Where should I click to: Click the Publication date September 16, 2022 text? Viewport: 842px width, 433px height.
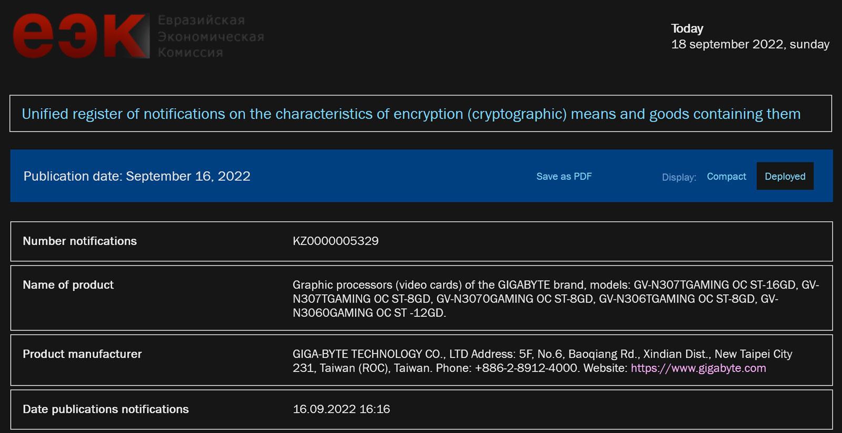(137, 176)
